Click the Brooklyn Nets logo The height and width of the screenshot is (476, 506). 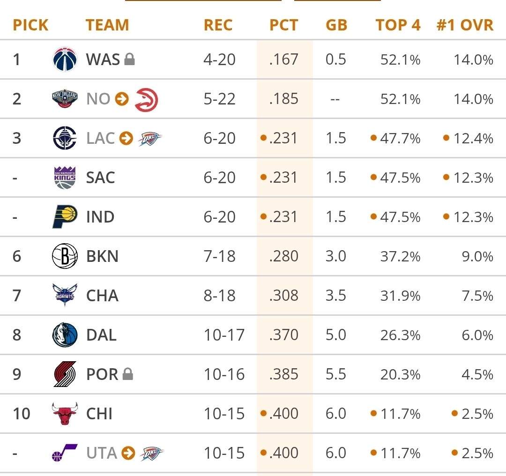coord(65,256)
